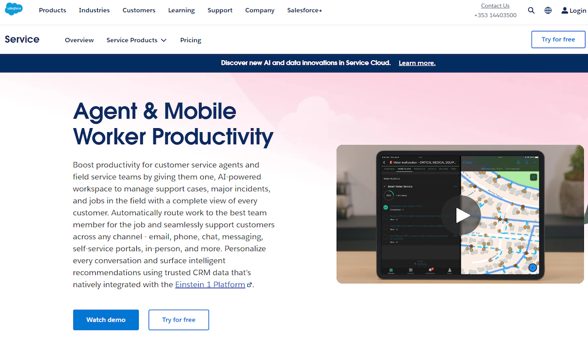Click the Salesforce cloud logo
Image resolution: width=588 pixels, height=353 pixels.
point(14,10)
